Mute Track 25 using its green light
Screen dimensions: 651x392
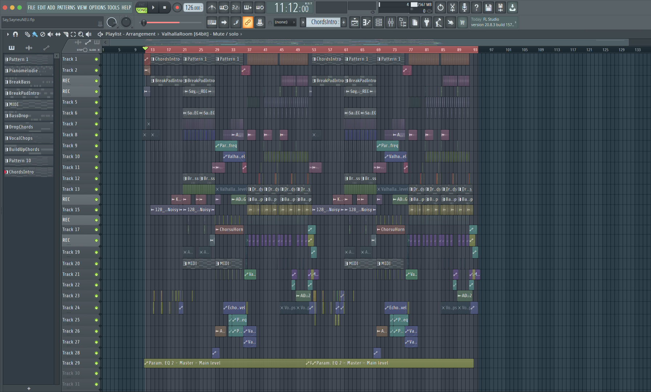[x=96, y=320]
